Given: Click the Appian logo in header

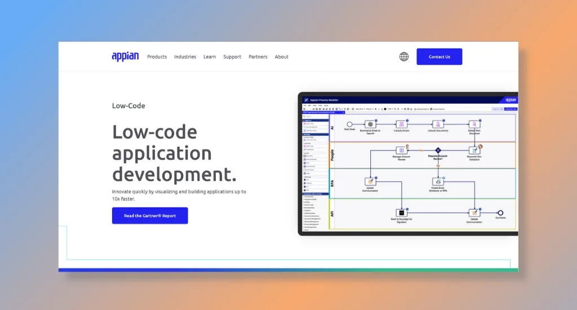Looking at the screenshot, I should tap(125, 56).
